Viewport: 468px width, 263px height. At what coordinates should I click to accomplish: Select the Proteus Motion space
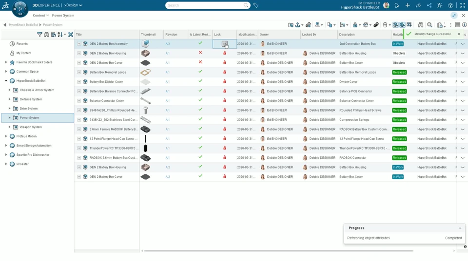pyautogui.click(x=26, y=136)
